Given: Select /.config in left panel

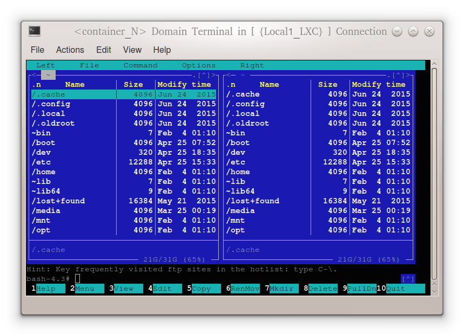Looking at the screenshot, I should [124, 104].
